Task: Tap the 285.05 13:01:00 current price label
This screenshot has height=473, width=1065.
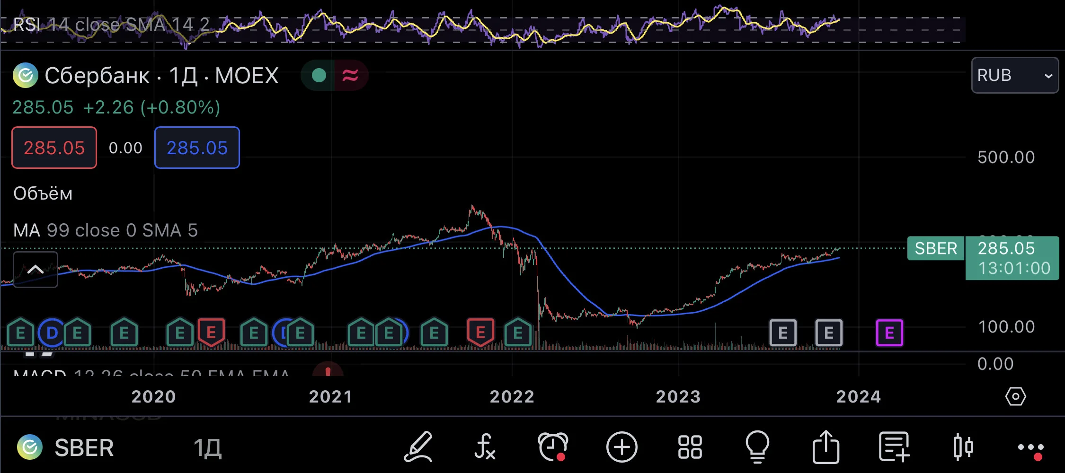Action: (x=1012, y=258)
